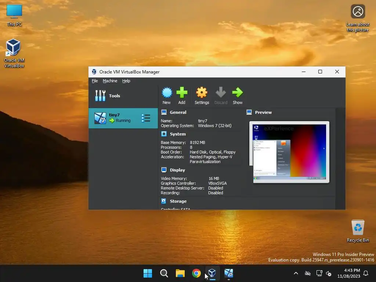The image size is (376, 282).
Task: Click the Display section header
Action: [177, 170]
